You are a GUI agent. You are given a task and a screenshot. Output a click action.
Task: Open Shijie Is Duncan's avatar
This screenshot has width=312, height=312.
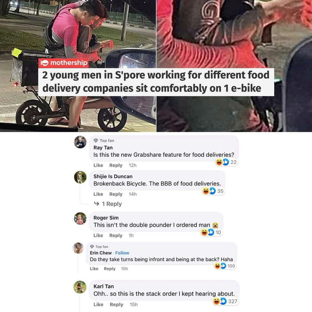[x=80, y=177]
